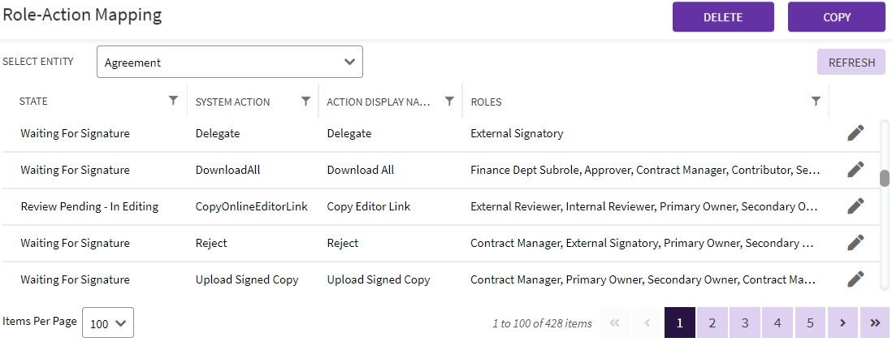
Task: Jump to page 5
Action: click(x=810, y=323)
